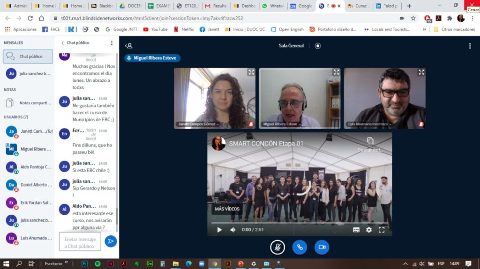Expand Janett Campos Gómez webcam to fullscreen
480x269 pixels.
click(251, 72)
